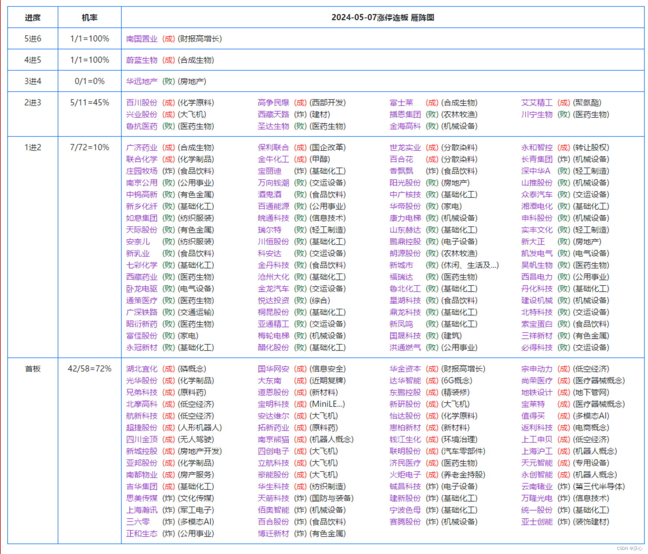This screenshot has height=554, width=648.
Task: Click stock name 宝明科技
Action: (x=273, y=404)
